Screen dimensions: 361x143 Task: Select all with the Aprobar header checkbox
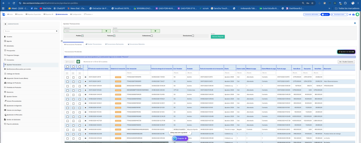[73, 67]
